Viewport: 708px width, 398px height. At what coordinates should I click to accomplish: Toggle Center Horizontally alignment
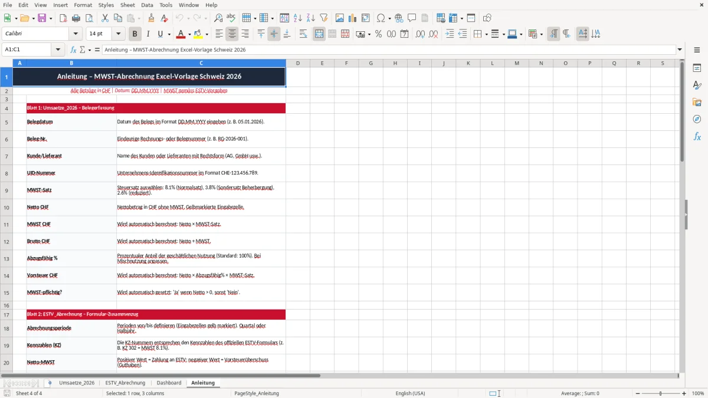(x=232, y=34)
